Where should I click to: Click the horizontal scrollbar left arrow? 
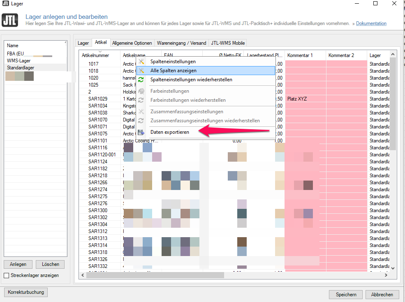pyautogui.click(x=83, y=275)
